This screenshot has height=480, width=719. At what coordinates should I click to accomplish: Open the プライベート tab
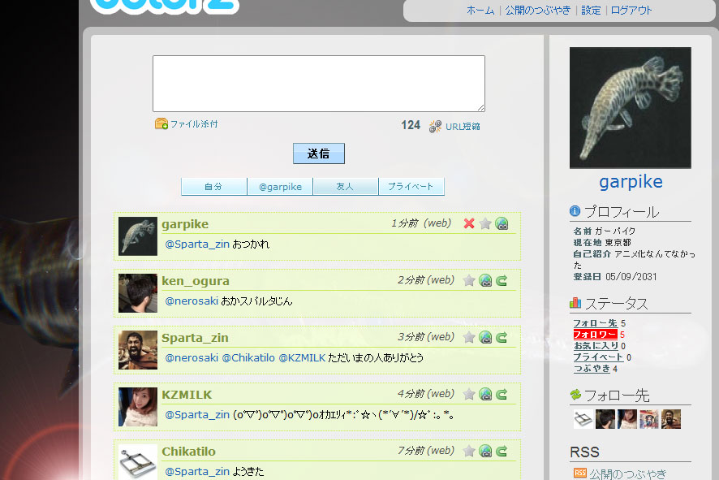[x=411, y=187]
